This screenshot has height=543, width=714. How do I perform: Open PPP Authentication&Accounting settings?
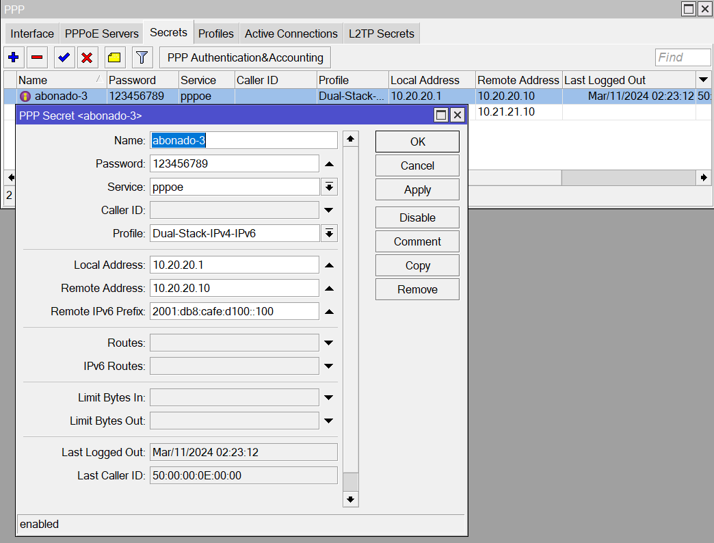tap(244, 57)
